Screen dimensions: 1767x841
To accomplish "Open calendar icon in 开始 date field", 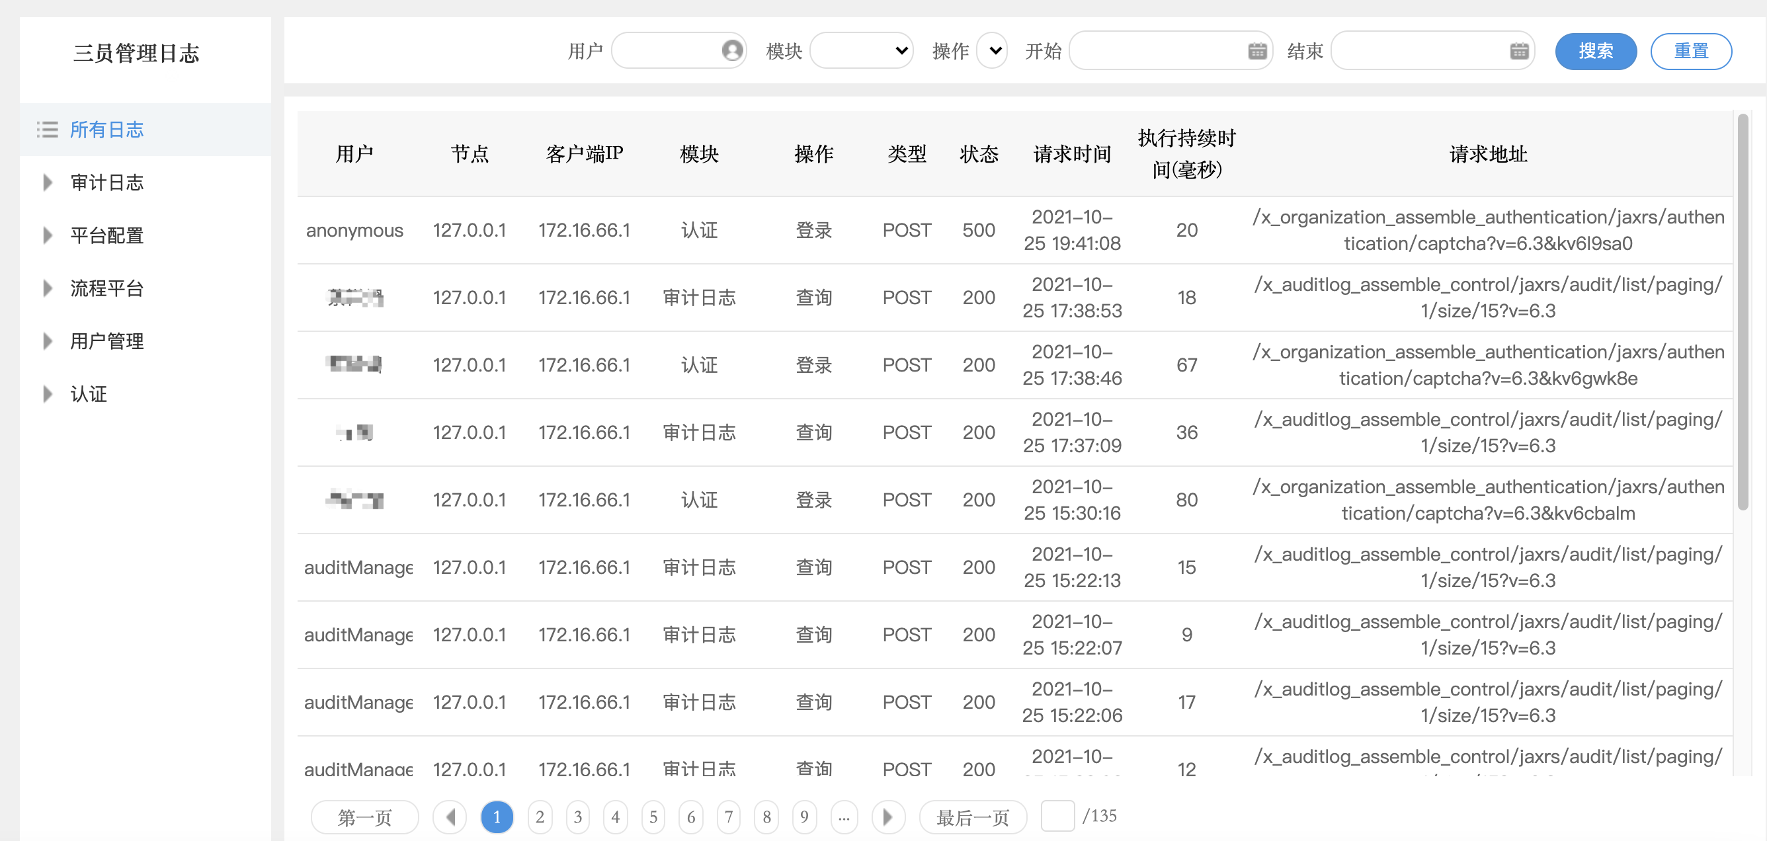I will (1256, 50).
